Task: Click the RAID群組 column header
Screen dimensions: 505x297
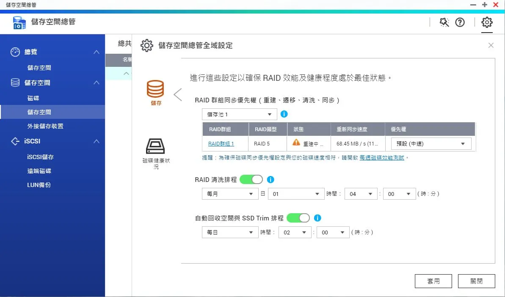Action: 226,129
